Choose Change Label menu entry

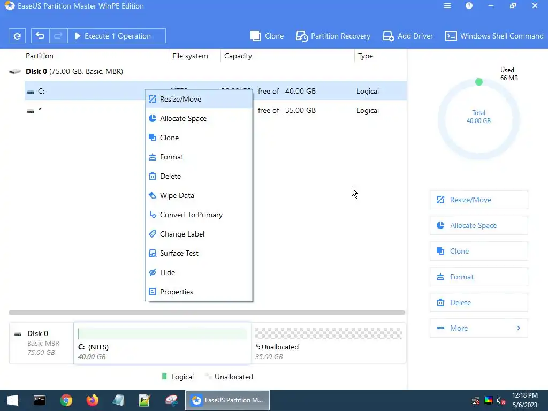point(199,234)
